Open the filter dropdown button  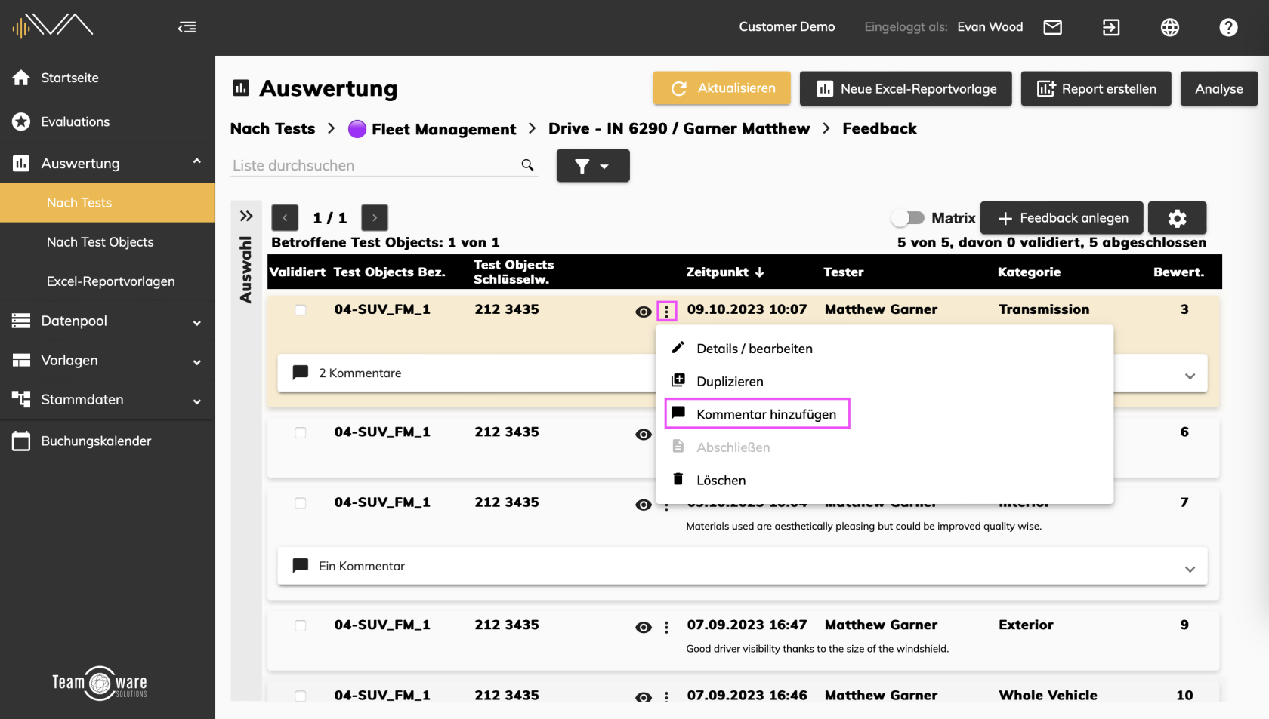tap(593, 165)
